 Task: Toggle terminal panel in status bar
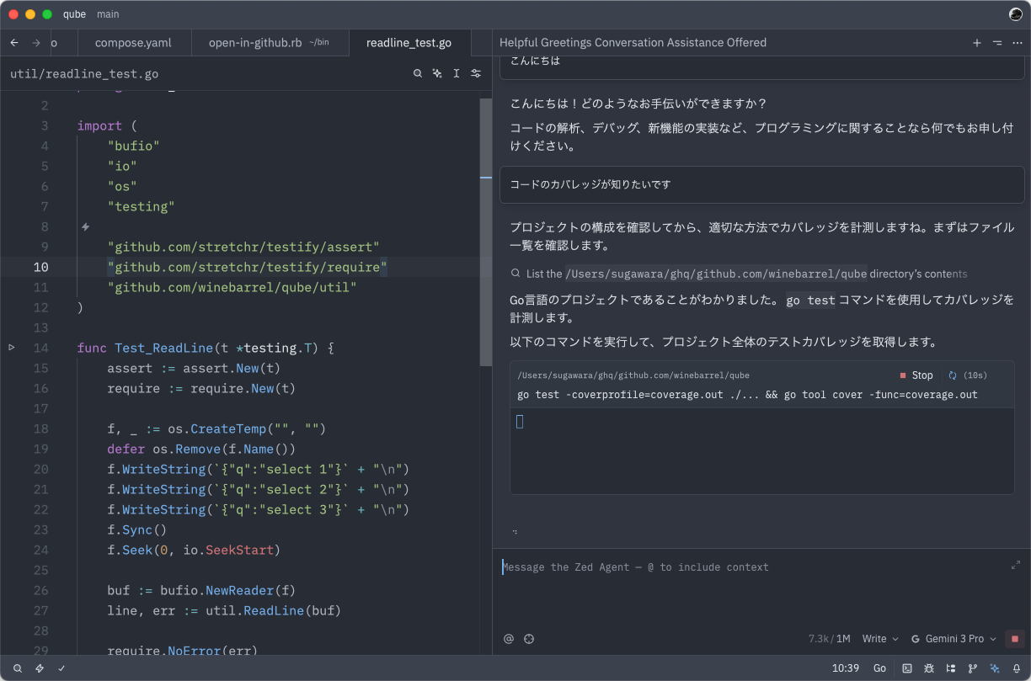coord(907,668)
